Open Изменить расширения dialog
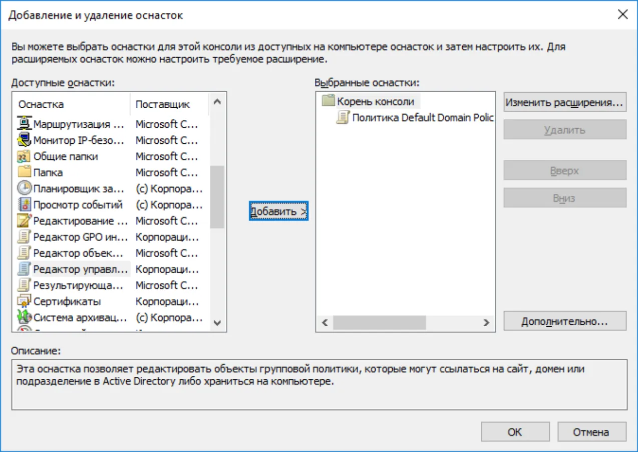Viewport: 638px width, 452px height. point(565,103)
